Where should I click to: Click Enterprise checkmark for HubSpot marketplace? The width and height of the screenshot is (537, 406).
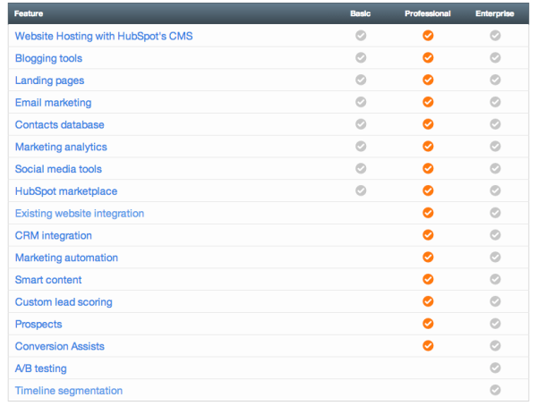pos(495,190)
